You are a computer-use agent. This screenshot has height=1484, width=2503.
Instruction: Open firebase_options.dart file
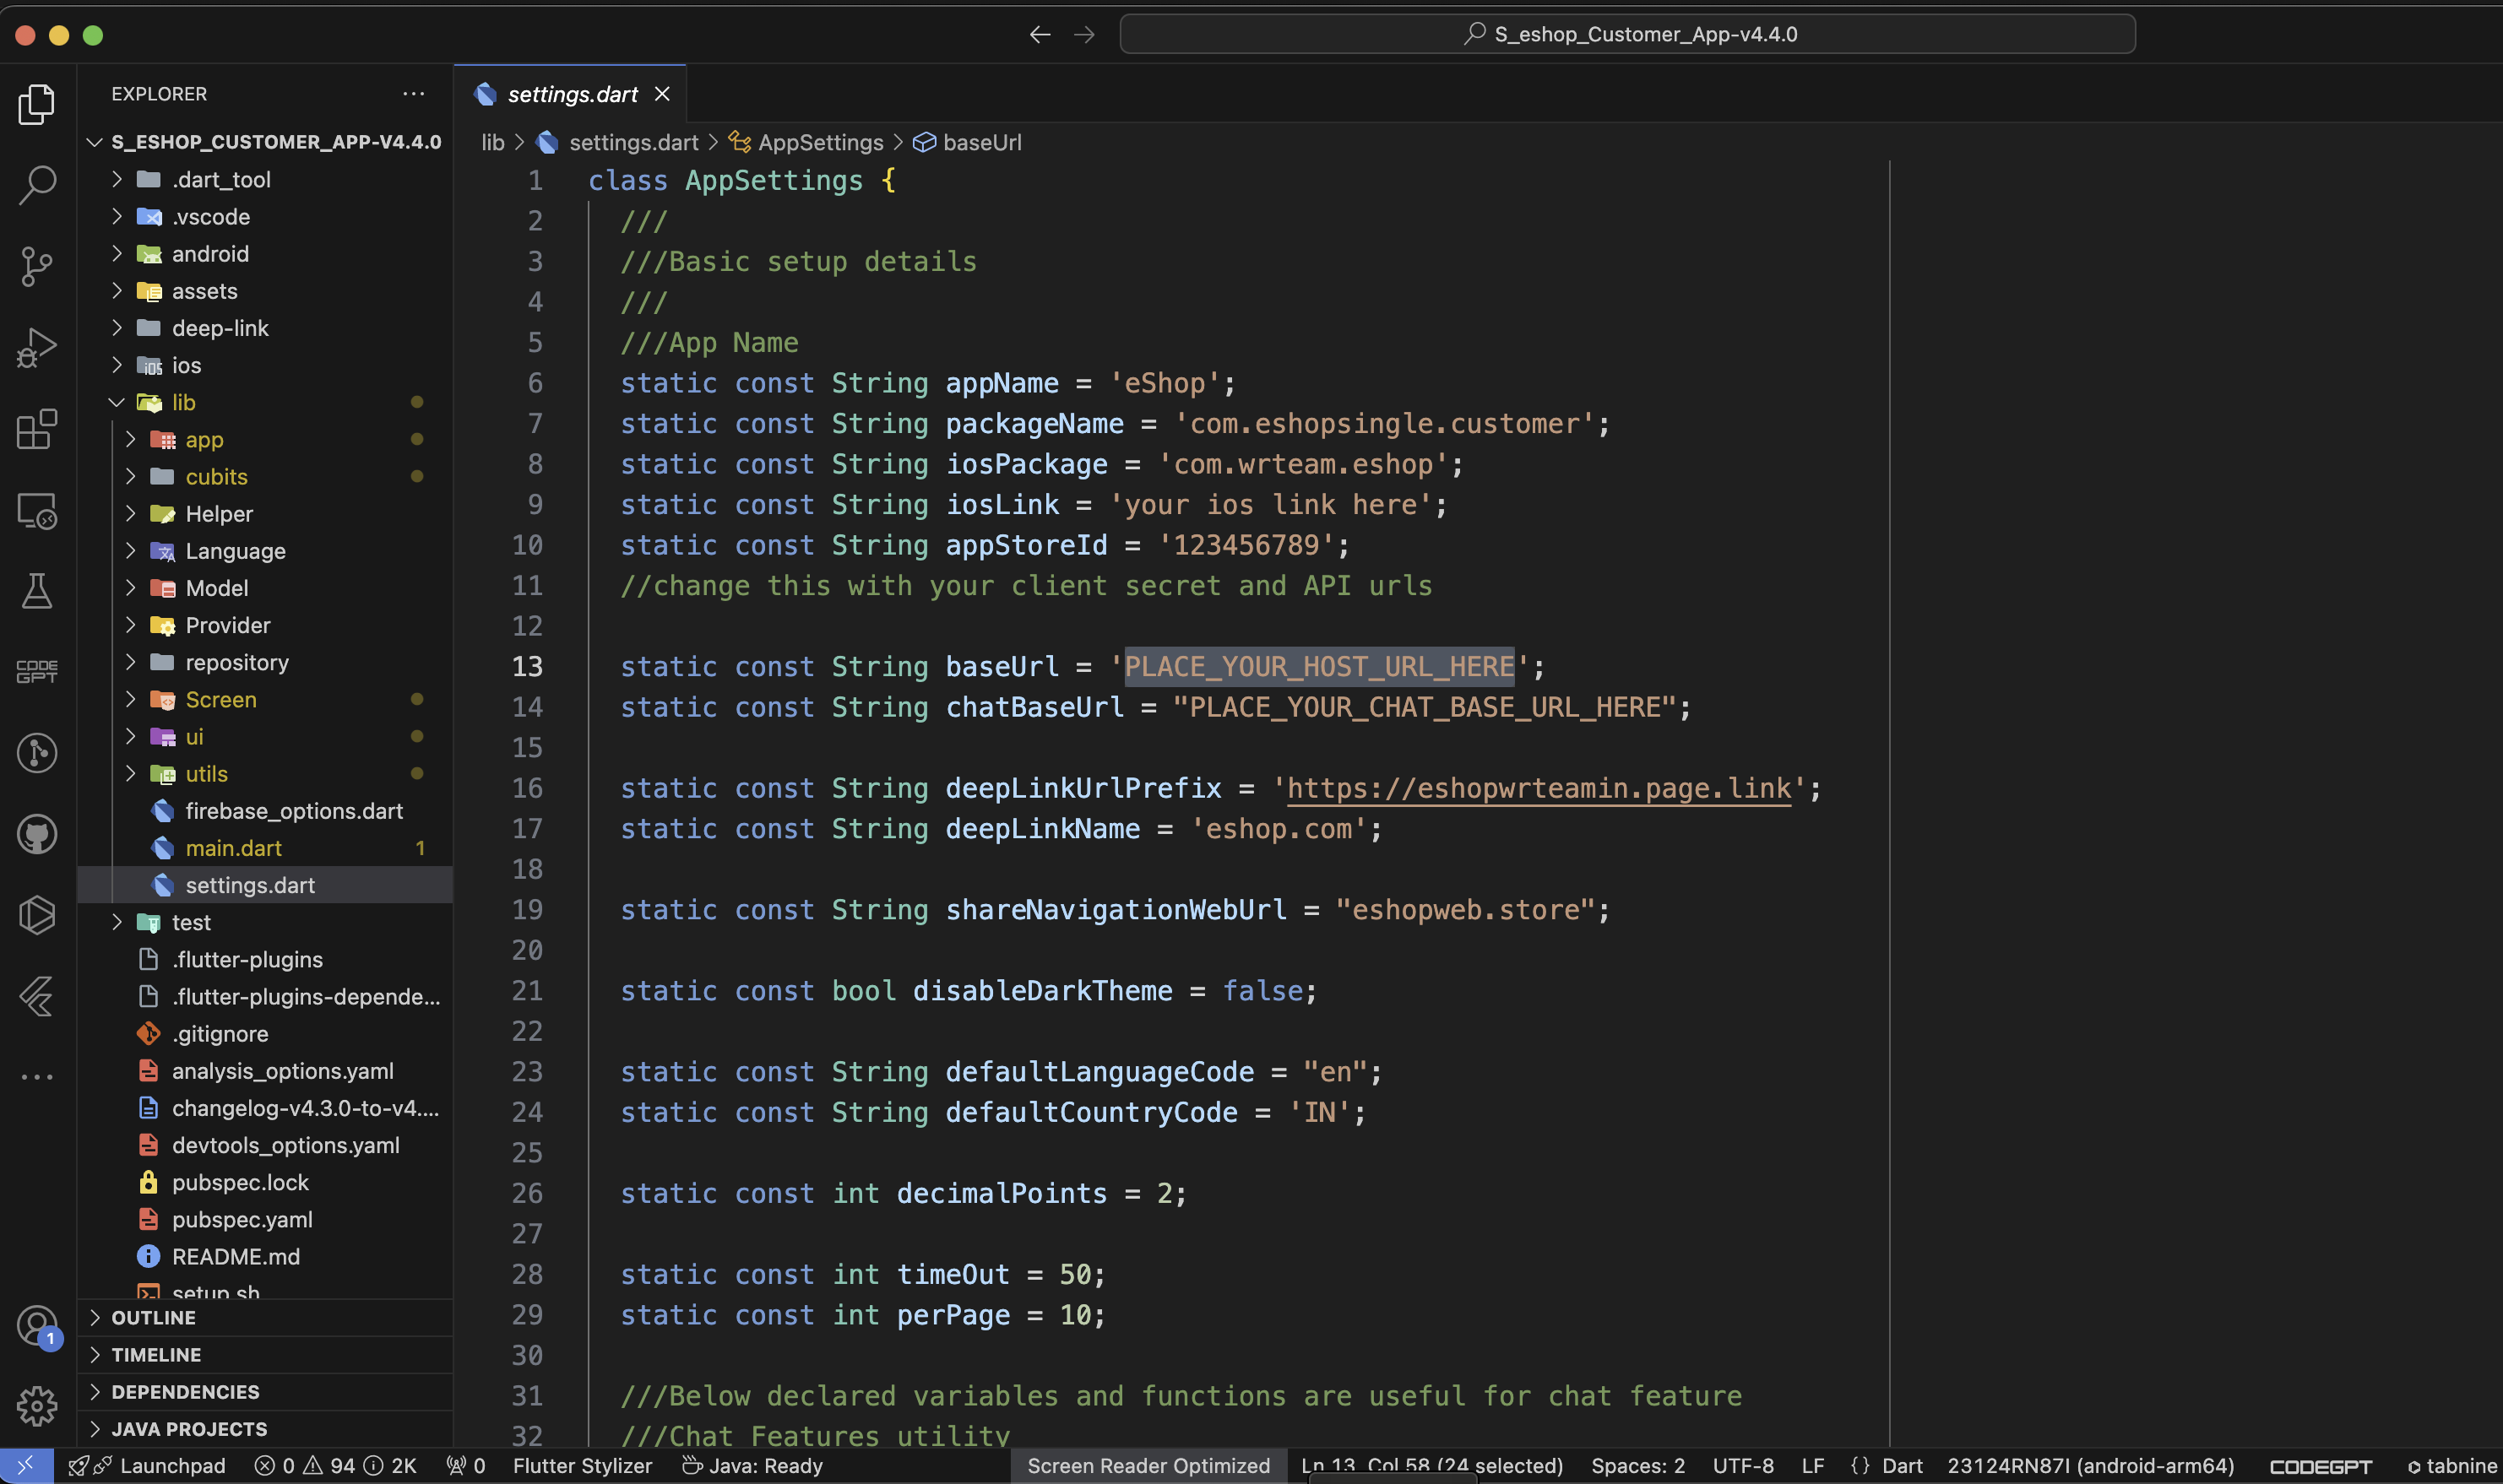coord(265,811)
